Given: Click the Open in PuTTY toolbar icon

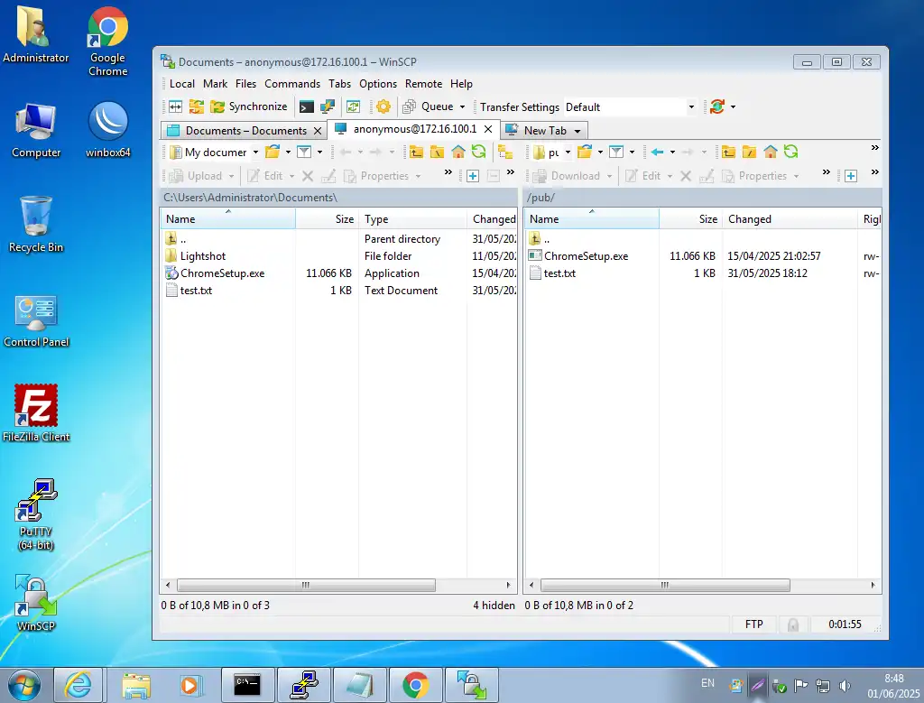Looking at the screenshot, I should click(329, 106).
